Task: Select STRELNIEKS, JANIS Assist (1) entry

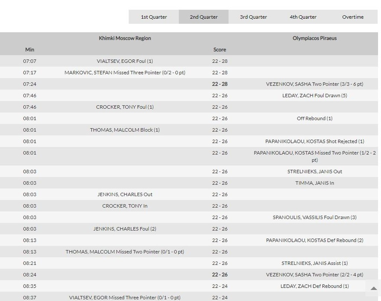Action: click(x=314, y=263)
